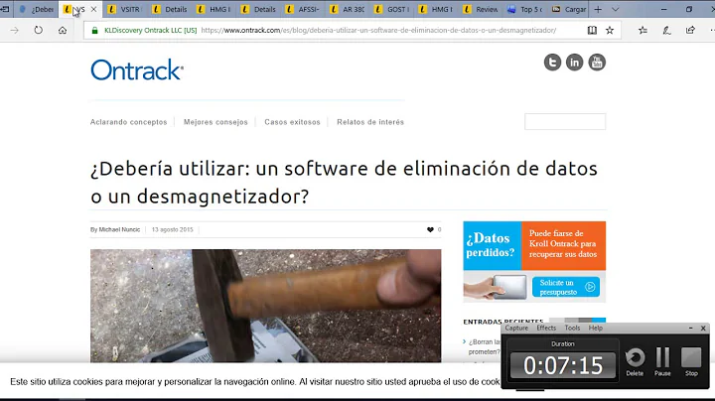Open add notes pen icon
This screenshot has width=715, height=401.
click(x=666, y=30)
